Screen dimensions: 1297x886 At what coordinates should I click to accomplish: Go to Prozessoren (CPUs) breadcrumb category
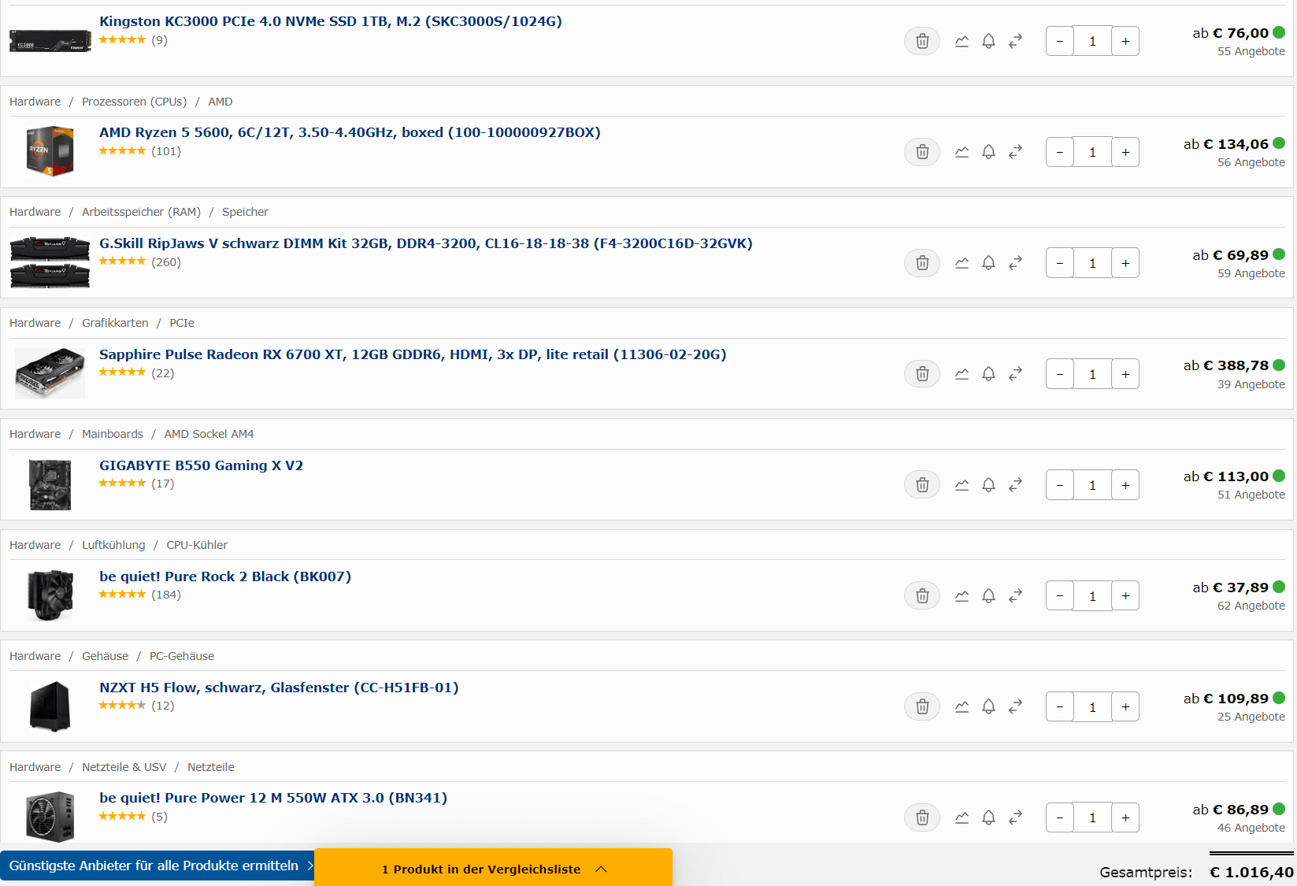135,102
